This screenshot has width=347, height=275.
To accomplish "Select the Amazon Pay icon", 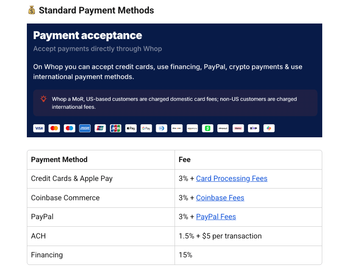I will pos(192,128).
